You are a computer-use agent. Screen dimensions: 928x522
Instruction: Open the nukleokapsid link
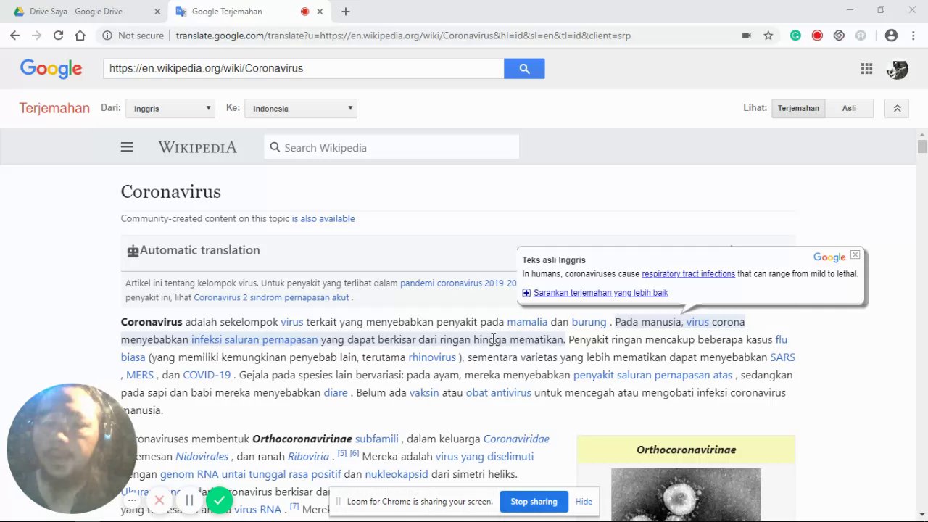(x=397, y=474)
